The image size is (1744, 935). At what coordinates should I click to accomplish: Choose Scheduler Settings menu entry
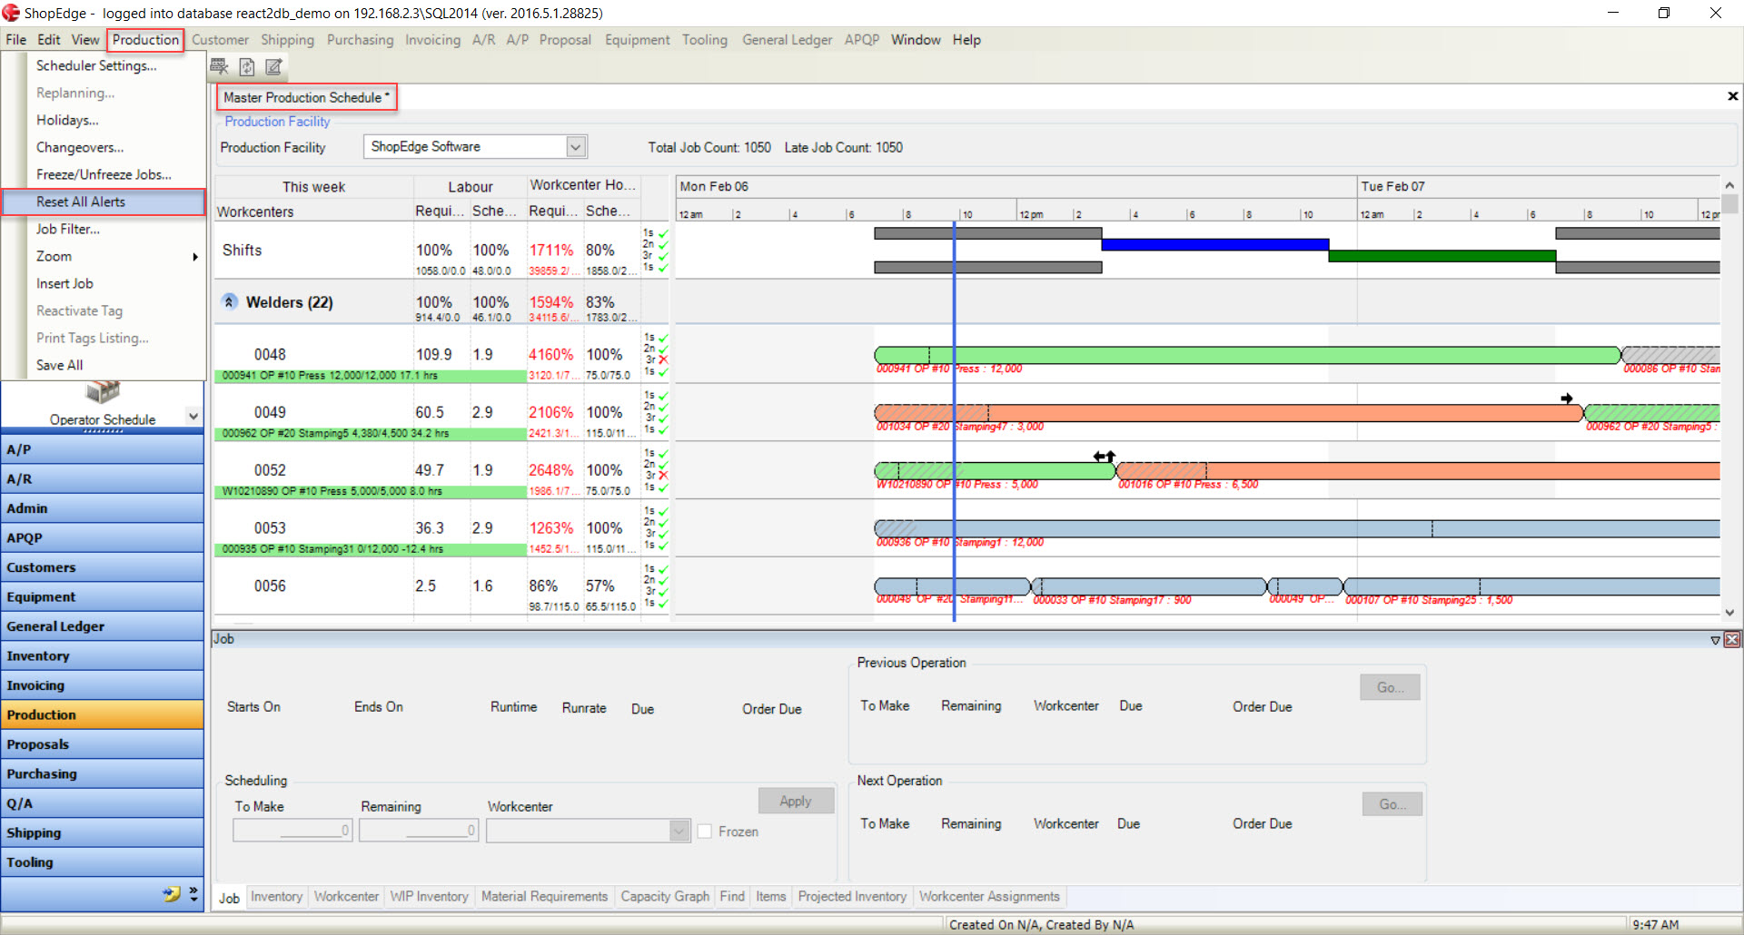96,65
